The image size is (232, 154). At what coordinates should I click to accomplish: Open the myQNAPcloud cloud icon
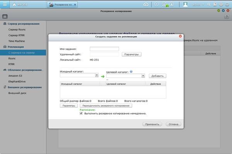click(146, 5)
